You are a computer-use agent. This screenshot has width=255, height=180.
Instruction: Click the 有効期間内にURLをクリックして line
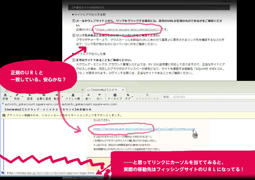[x=127, y=149]
